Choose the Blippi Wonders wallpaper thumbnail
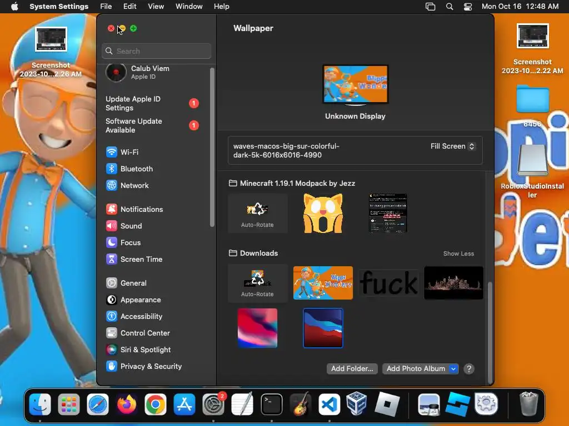 [x=323, y=283]
